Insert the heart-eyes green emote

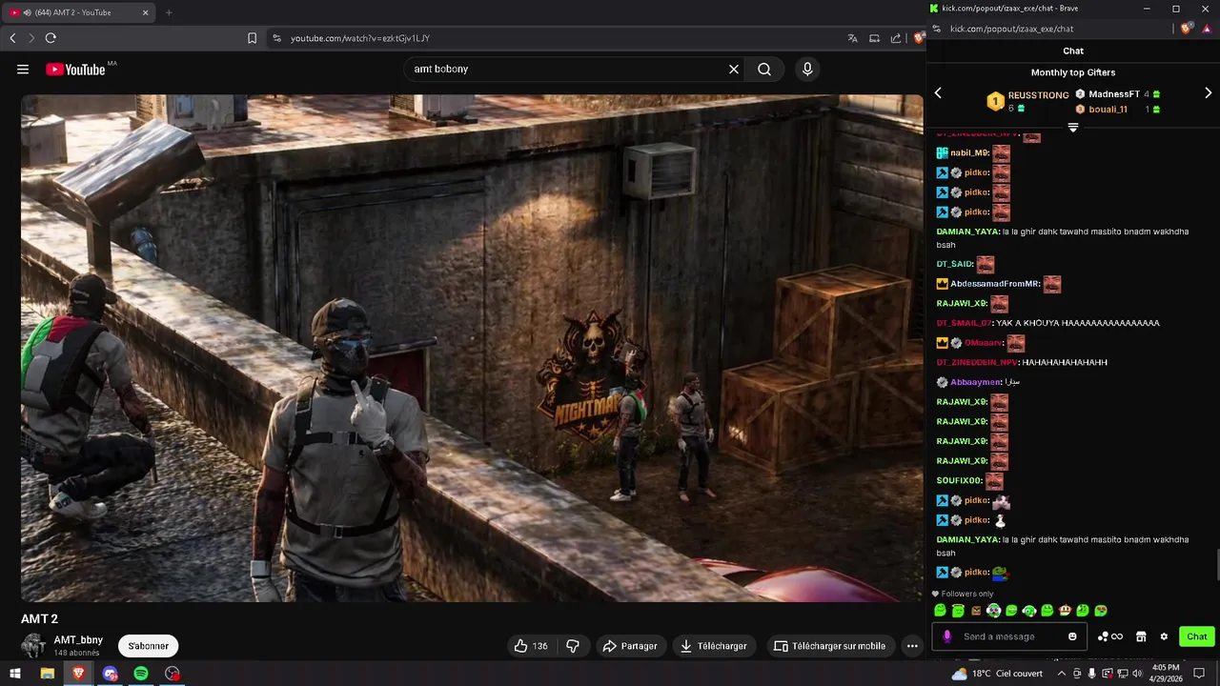tap(1101, 611)
